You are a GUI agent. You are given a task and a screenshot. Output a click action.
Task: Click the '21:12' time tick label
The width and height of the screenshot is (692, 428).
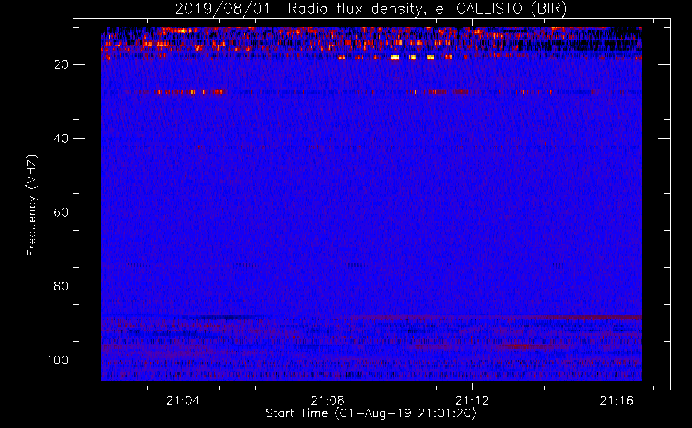pos(472,401)
